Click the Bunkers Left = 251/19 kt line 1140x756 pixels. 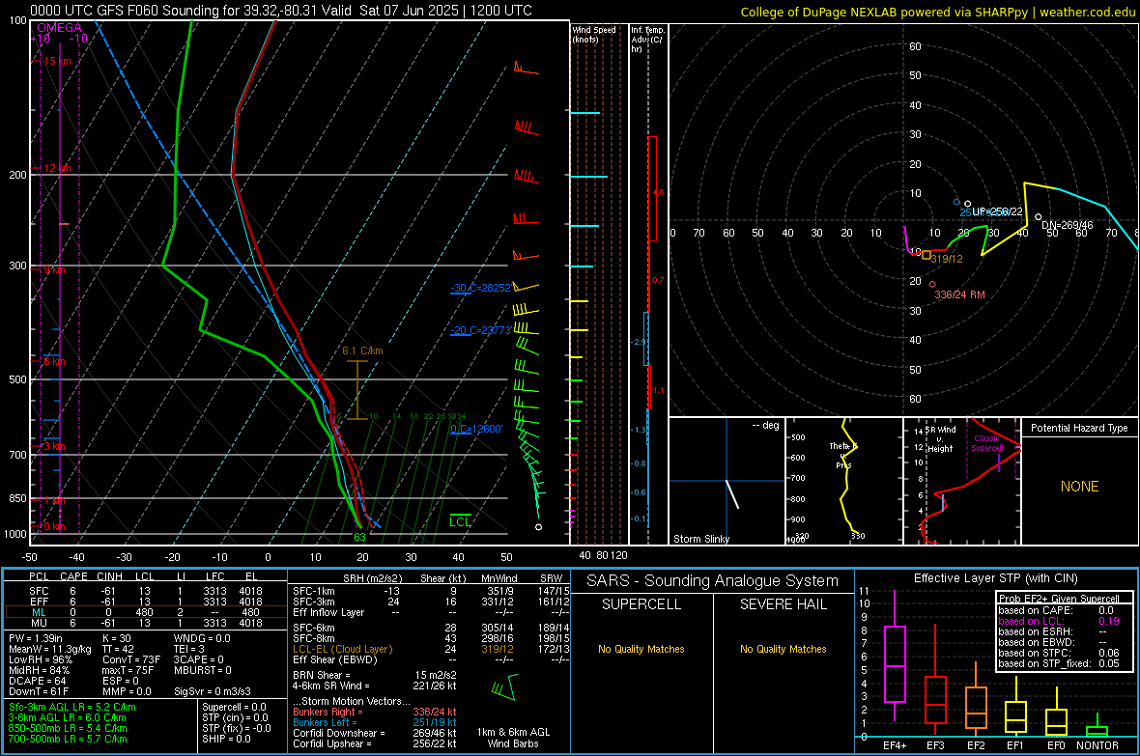coord(375,722)
